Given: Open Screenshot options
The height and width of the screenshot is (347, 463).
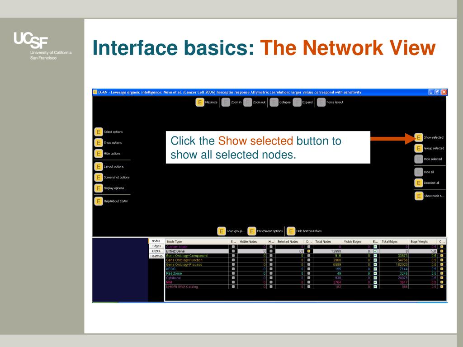Looking at the screenshot, I should pos(99,177).
